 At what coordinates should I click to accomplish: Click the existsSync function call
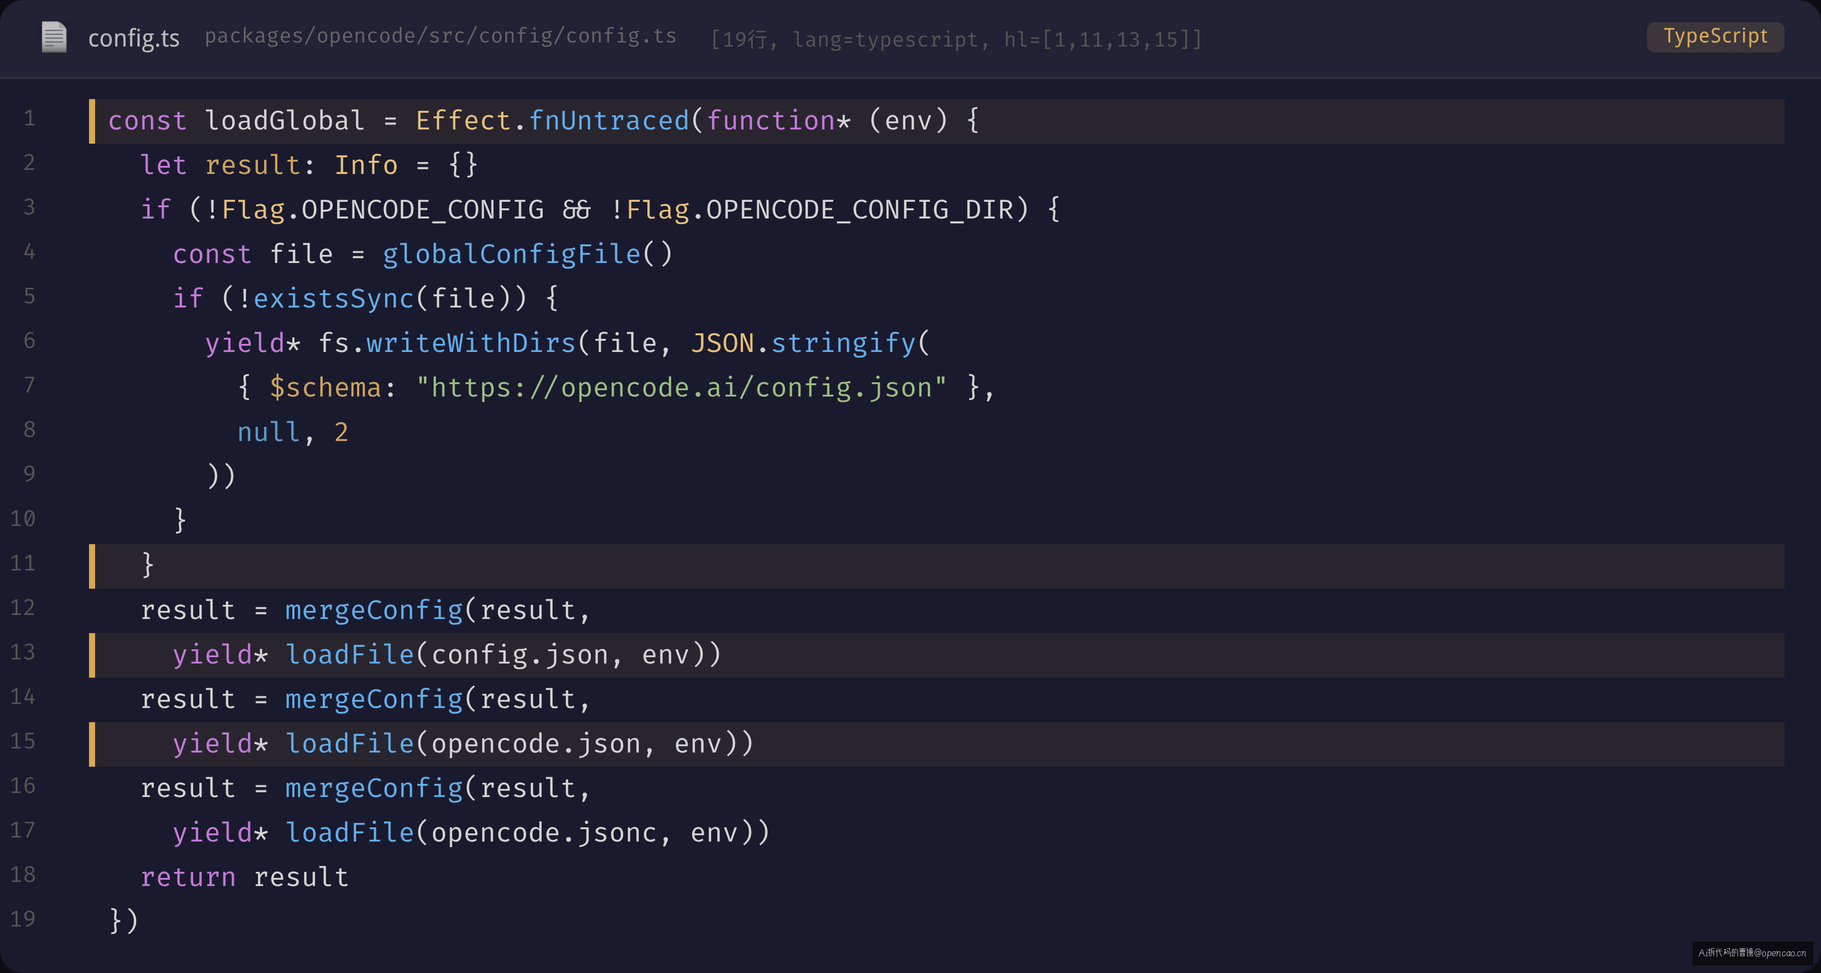point(334,299)
